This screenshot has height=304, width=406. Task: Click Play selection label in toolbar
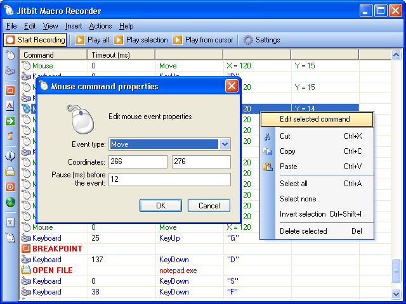click(147, 40)
